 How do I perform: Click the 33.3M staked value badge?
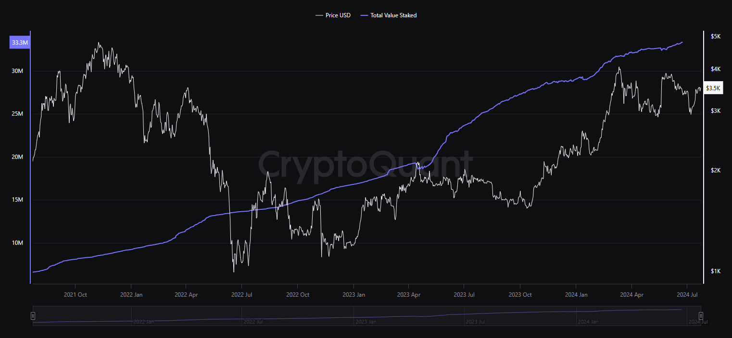click(x=20, y=43)
